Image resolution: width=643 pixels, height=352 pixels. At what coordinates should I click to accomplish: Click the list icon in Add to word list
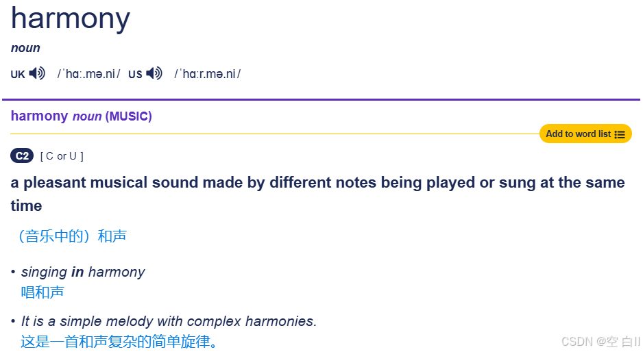tap(620, 134)
